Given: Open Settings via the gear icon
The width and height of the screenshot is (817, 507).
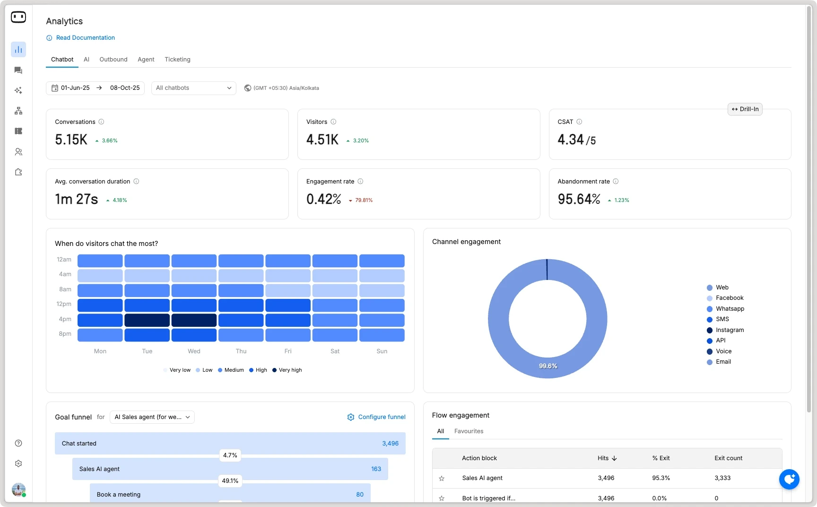Looking at the screenshot, I should tap(18, 463).
